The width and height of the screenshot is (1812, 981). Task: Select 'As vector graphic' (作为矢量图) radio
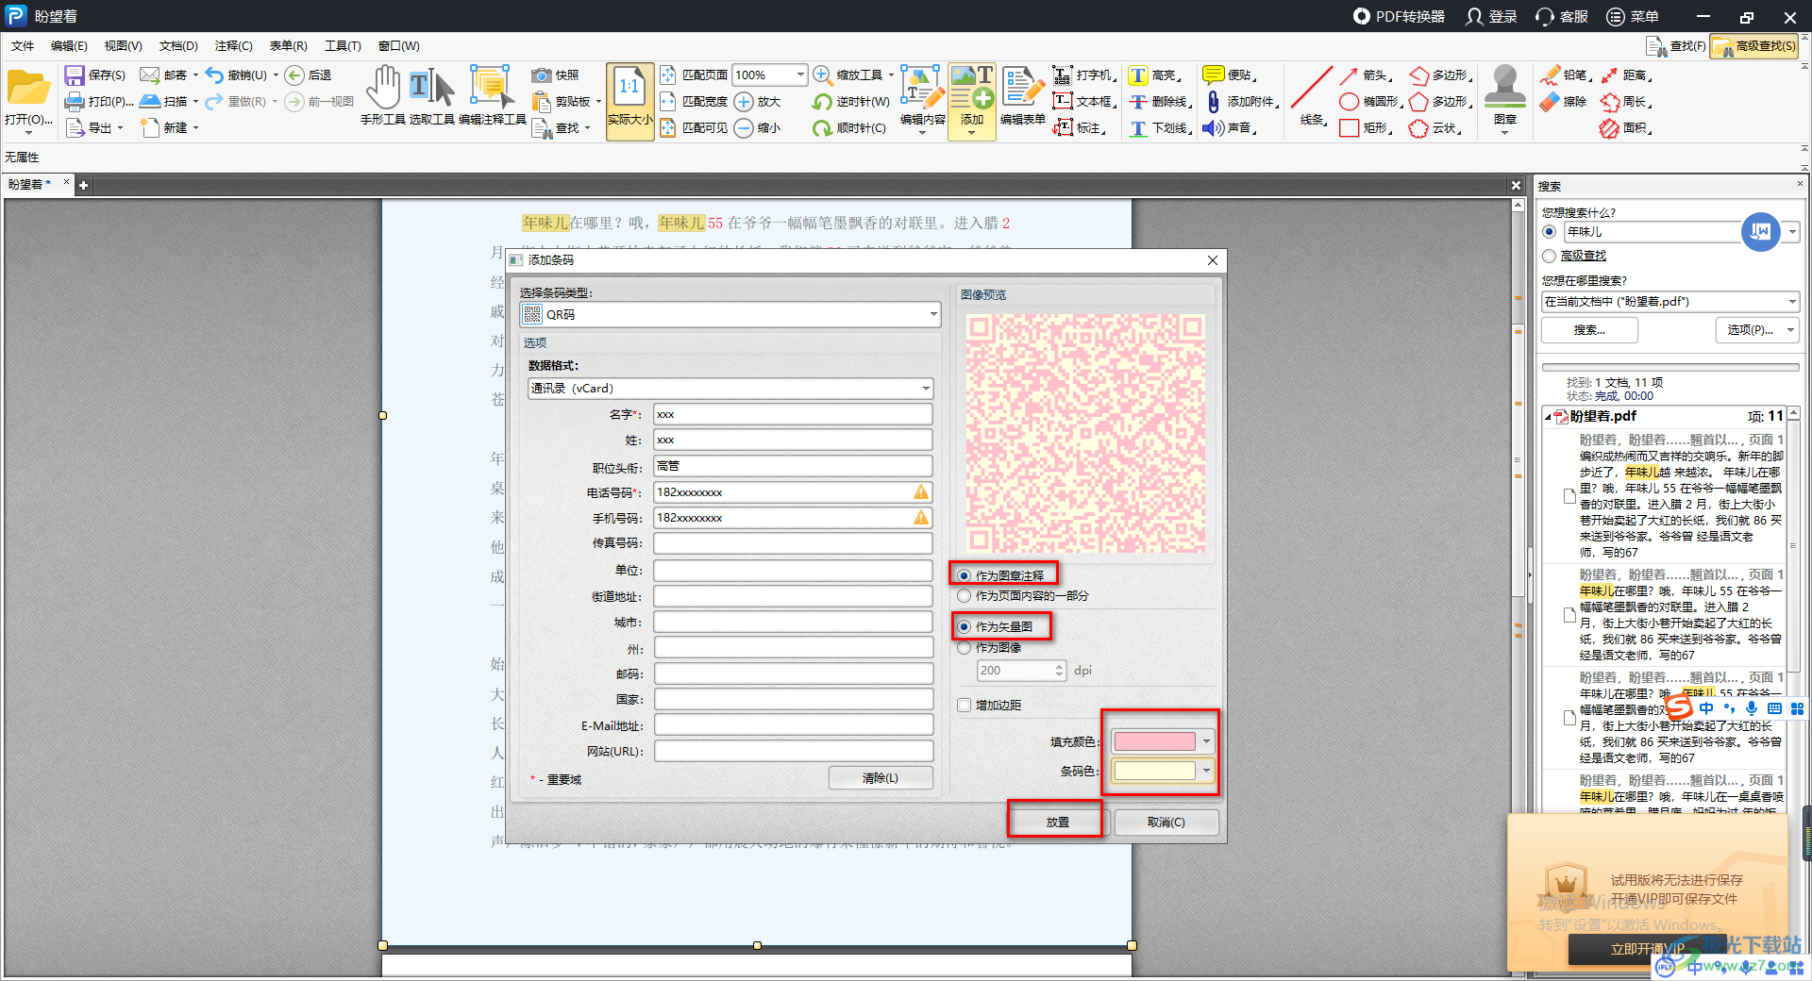[964, 626]
